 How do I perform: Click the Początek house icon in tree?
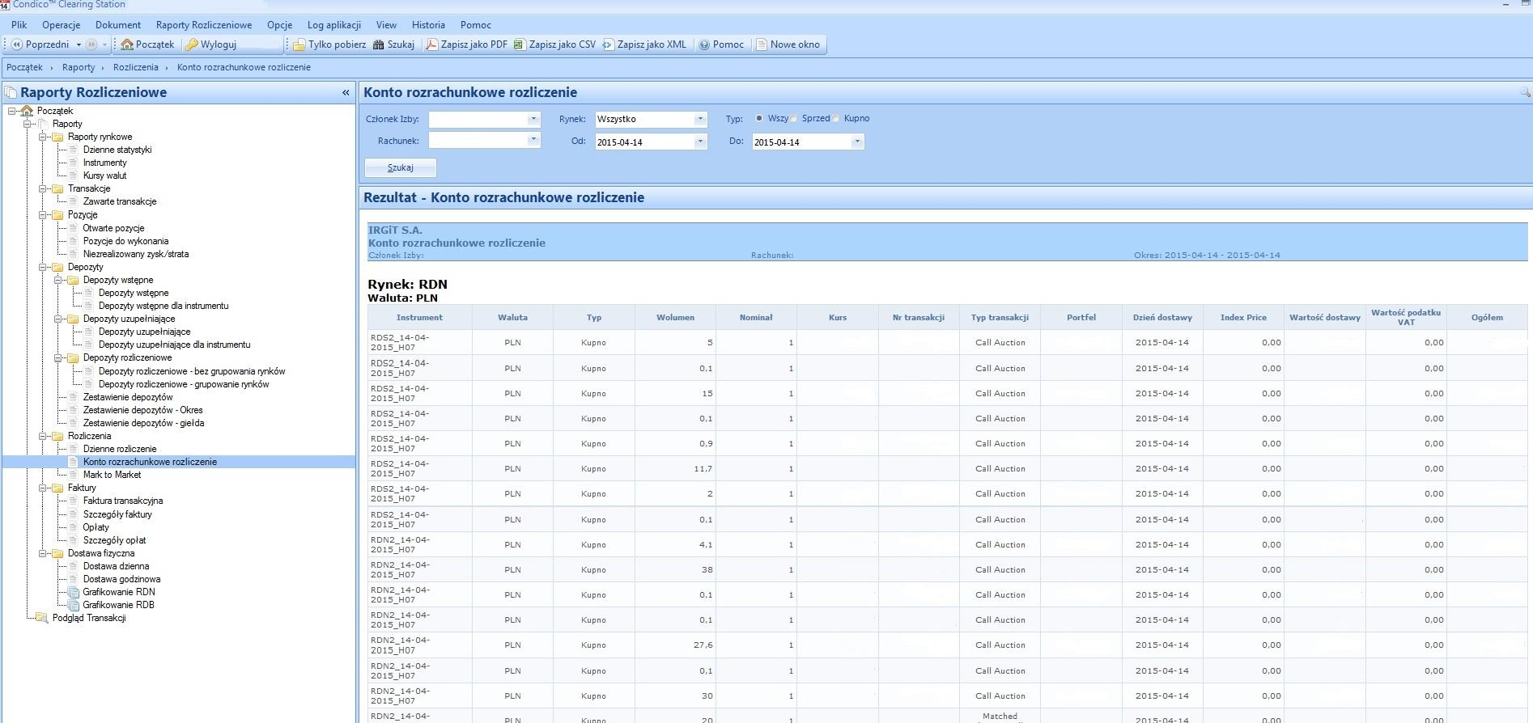[27, 111]
